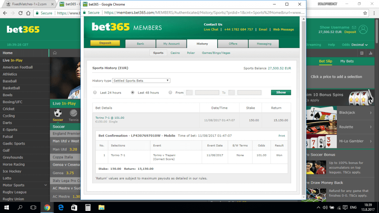Open taskbar search magnifier
The height and width of the screenshot is (213, 379).
coord(20,207)
